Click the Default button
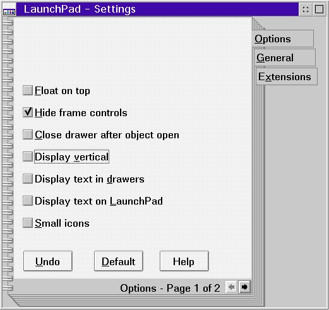Viewport: 329px width, 310px height. pyautogui.click(x=119, y=261)
